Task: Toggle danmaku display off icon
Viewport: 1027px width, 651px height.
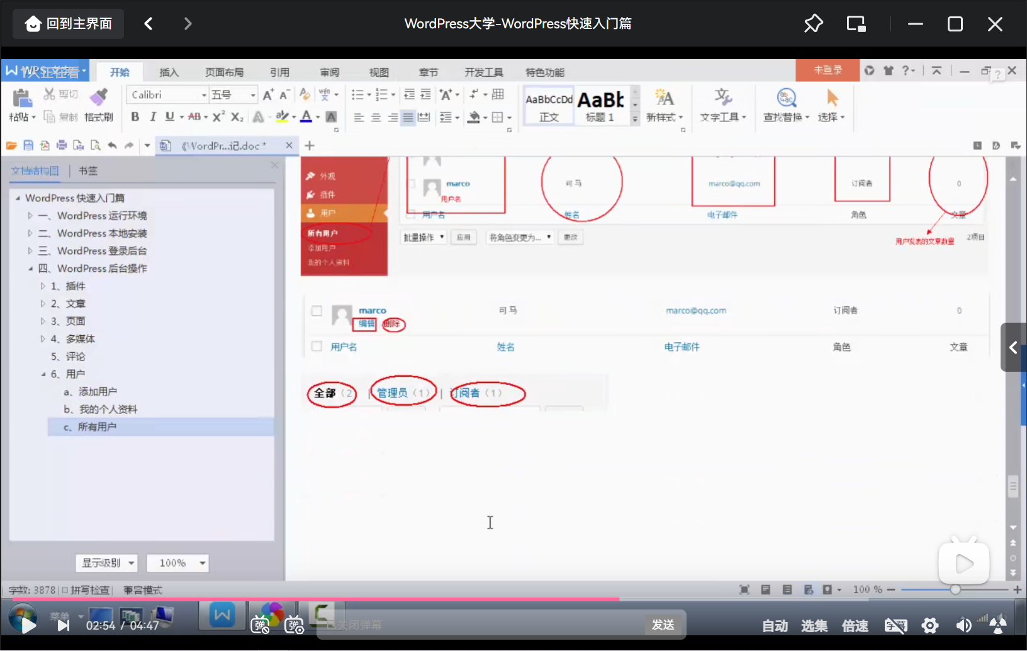Action: [x=261, y=625]
